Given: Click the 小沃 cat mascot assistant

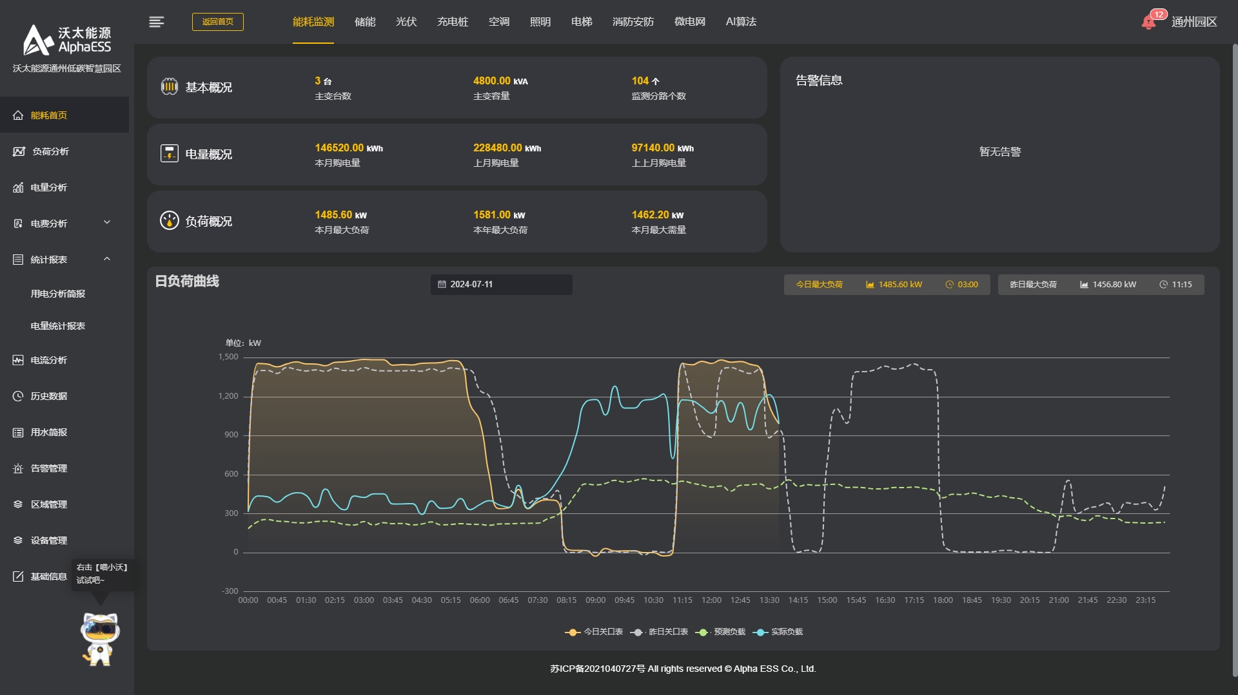Looking at the screenshot, I should [100, 639].
